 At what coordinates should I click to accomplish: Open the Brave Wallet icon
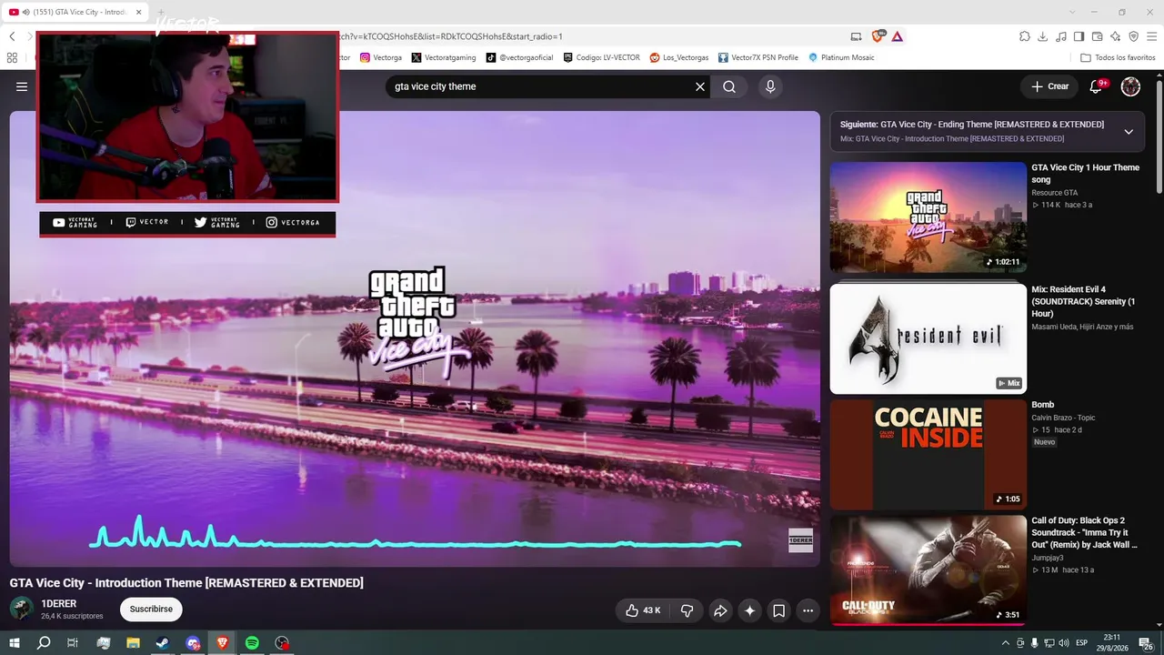coord(1098,36)
